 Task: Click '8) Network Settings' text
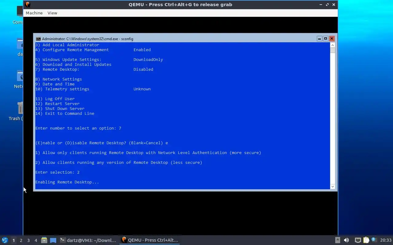click(59, 79)
